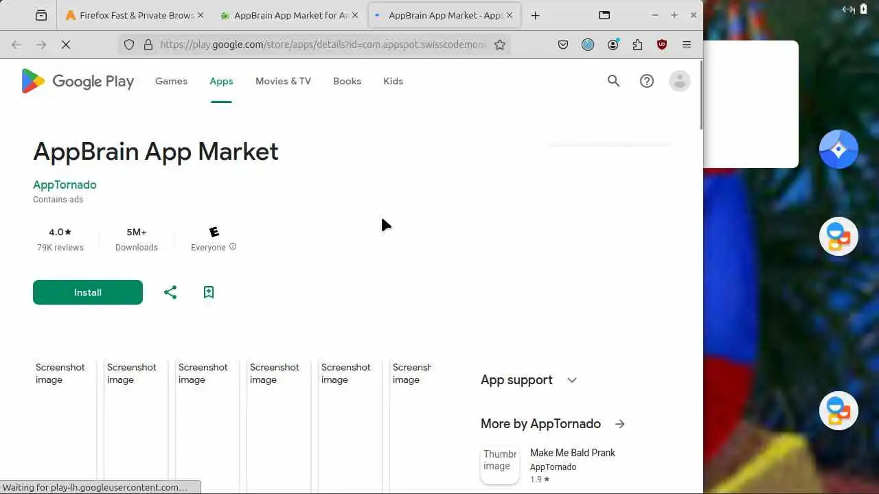Screen dimensions: 879x494
Task: Go forward one page in history
Action: point(41,45)
